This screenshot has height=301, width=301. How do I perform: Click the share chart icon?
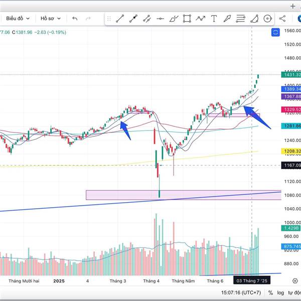(282, 19)
